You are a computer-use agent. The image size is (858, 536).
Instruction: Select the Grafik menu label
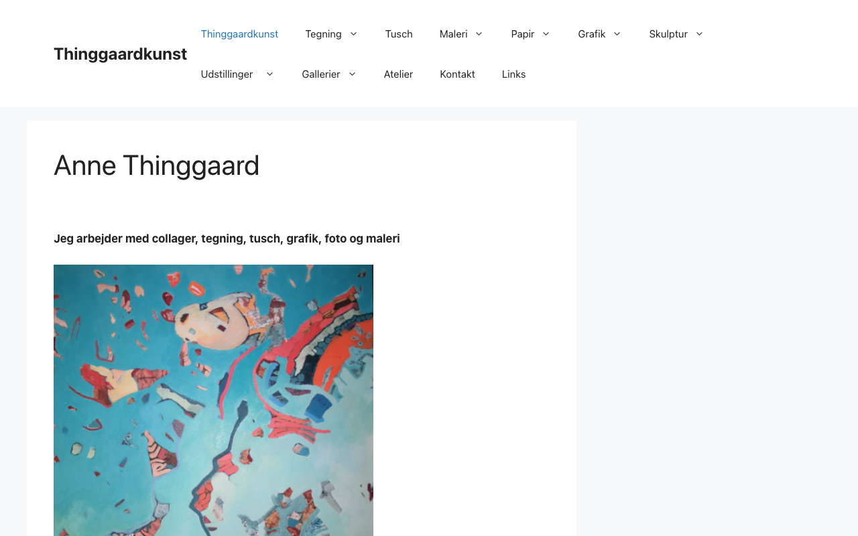(592, 33)
